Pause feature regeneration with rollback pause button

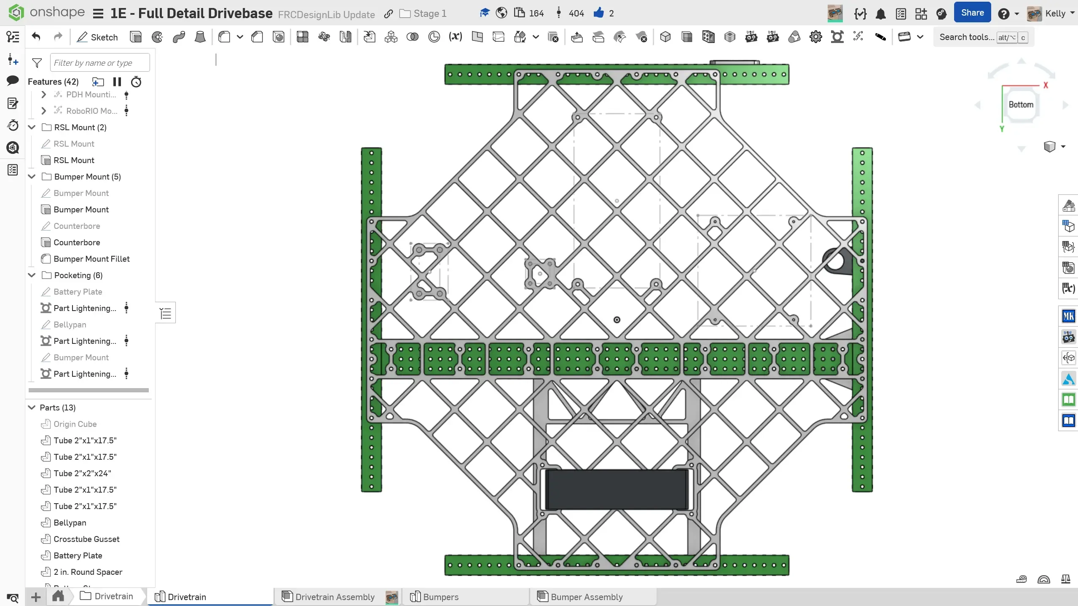(x=117, y=82)
